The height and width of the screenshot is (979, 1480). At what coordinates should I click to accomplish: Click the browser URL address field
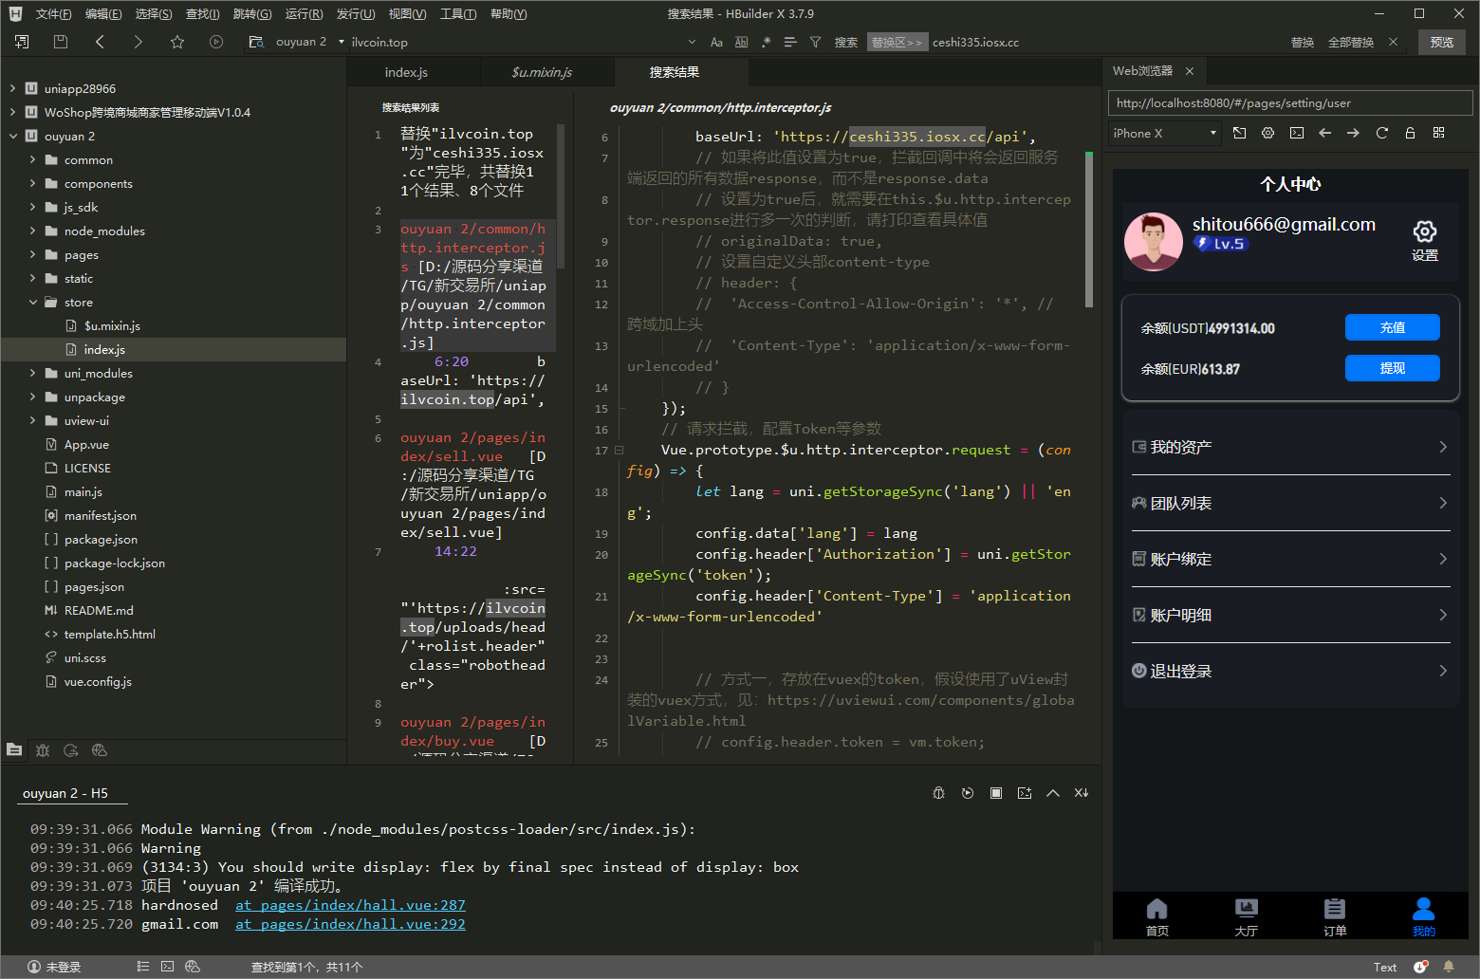pyautogui.click(x=1289, y=103)
